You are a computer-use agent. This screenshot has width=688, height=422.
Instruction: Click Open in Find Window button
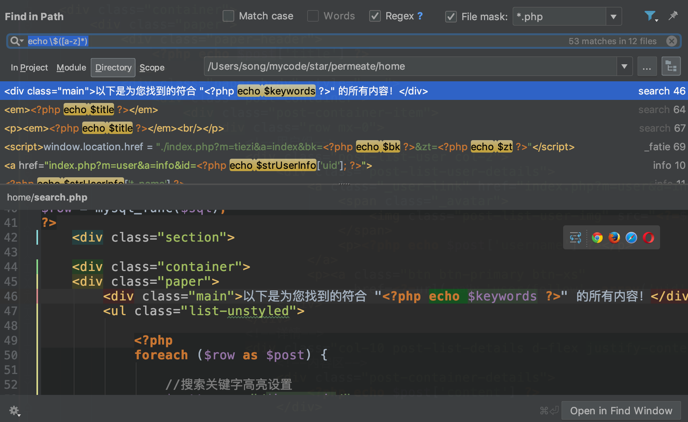621,411
